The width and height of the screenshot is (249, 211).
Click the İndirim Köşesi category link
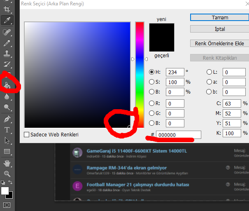[136, 157]
